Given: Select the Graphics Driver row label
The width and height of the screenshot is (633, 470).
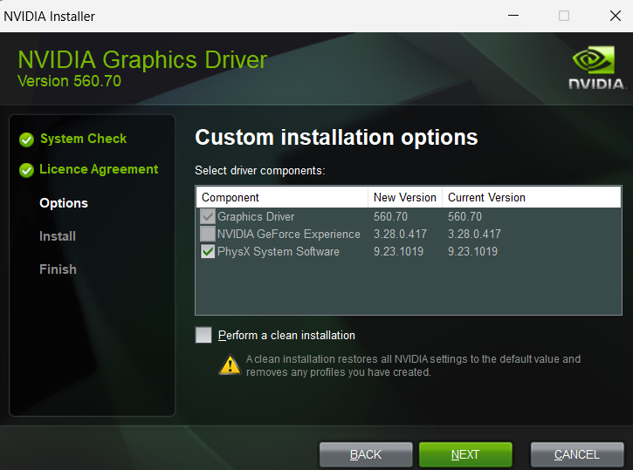Looking at the screenshot, I should pos(256,217).
